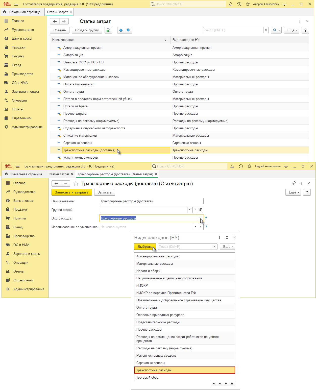The image size is (316, 390).
Task: Click the copy item icon next to Создать группу
Action: tap(108, 30)
